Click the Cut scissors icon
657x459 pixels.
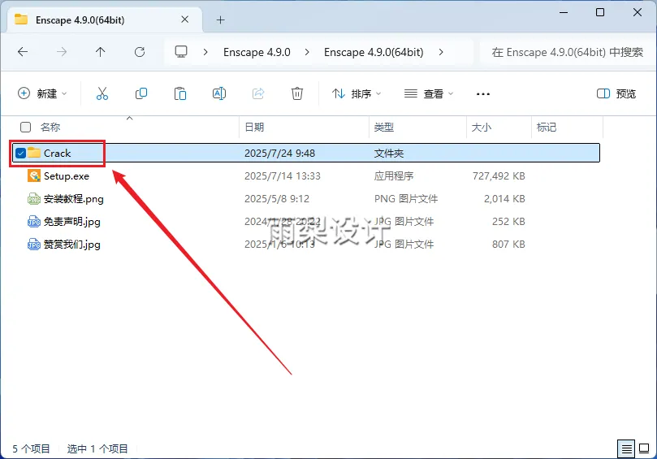(102, 93)
